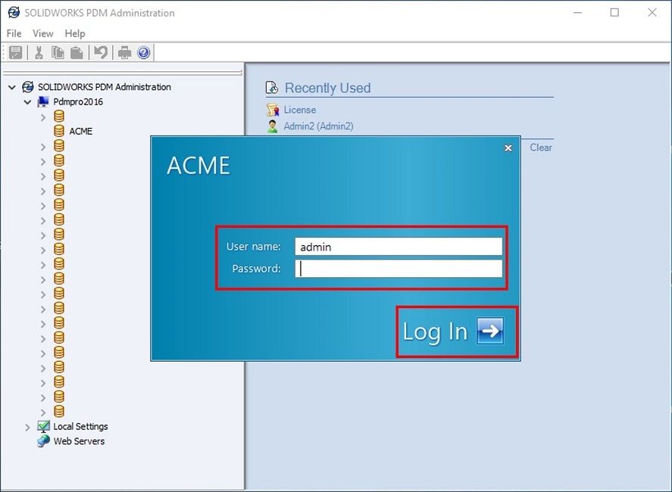
Task: Collapse the SOLIDWORKS PDM Administration root node
Action: point(12,87)
